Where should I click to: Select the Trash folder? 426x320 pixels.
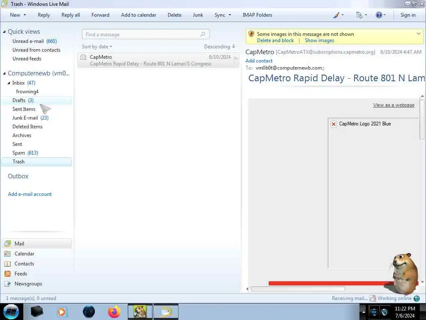coord(37,162)
